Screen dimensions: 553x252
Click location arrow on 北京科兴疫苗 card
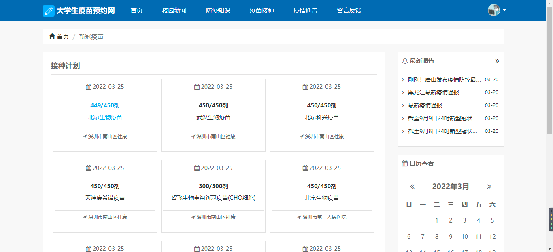[x=302, y=136]
